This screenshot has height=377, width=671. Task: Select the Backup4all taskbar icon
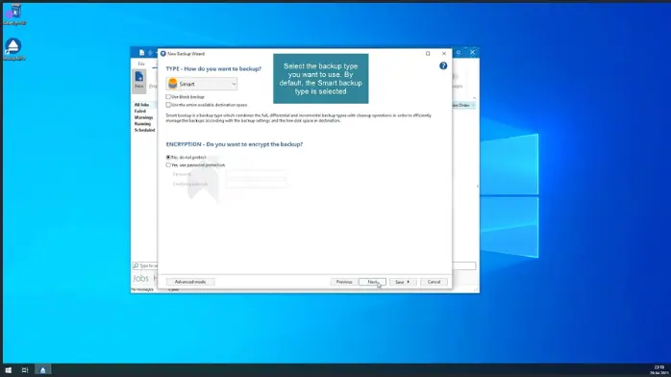(43, 369)
